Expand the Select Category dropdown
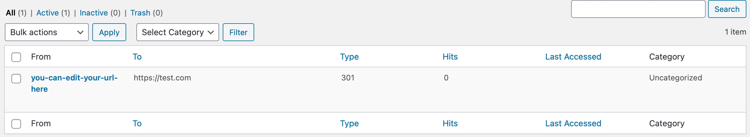Screen dimensions: 750x137 177,32
